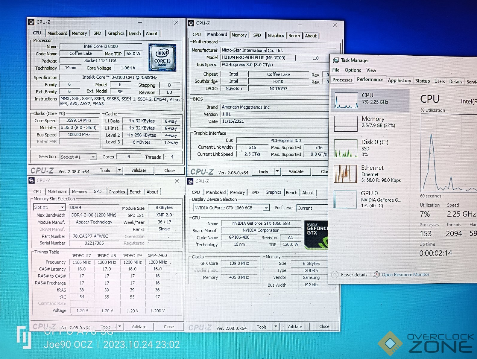Click Validate button in Graphics window

click(294, 326)
